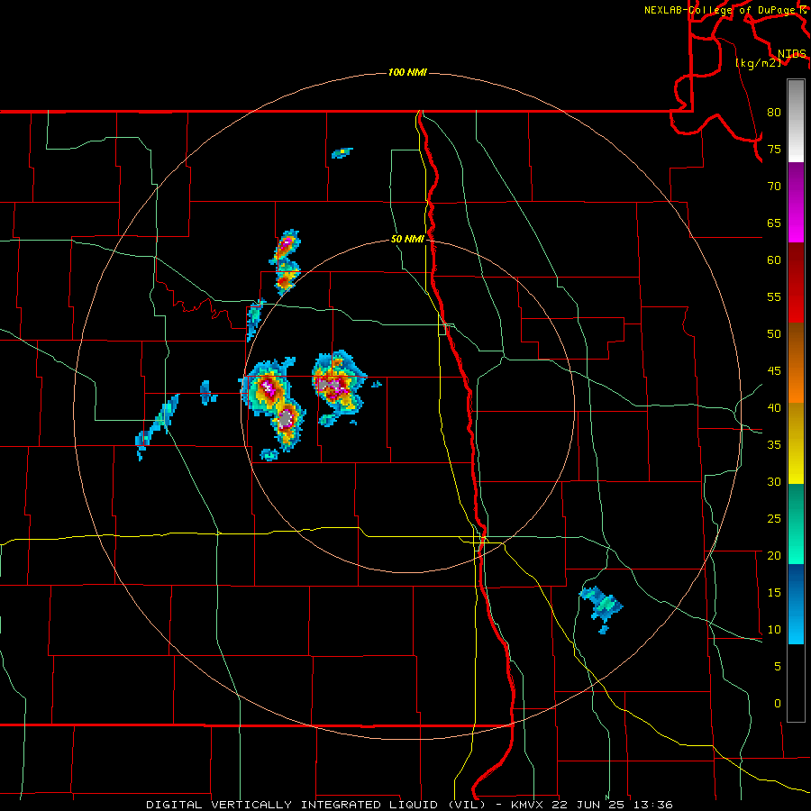Click the 20 value on color scale

(774, 556)
